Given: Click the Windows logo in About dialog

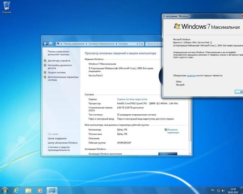Looking at the screenshot, I should (x=177, y=26).
